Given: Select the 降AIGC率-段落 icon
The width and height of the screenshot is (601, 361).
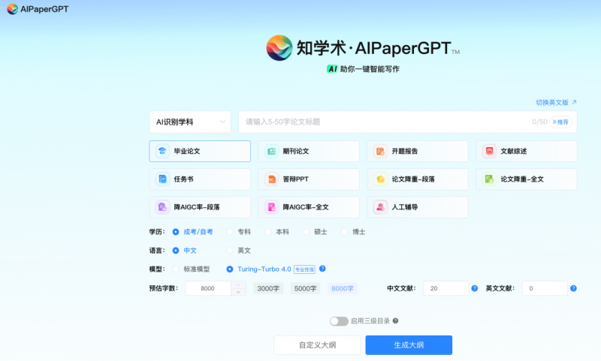Looking at the screenshot, I should (162, 207).
